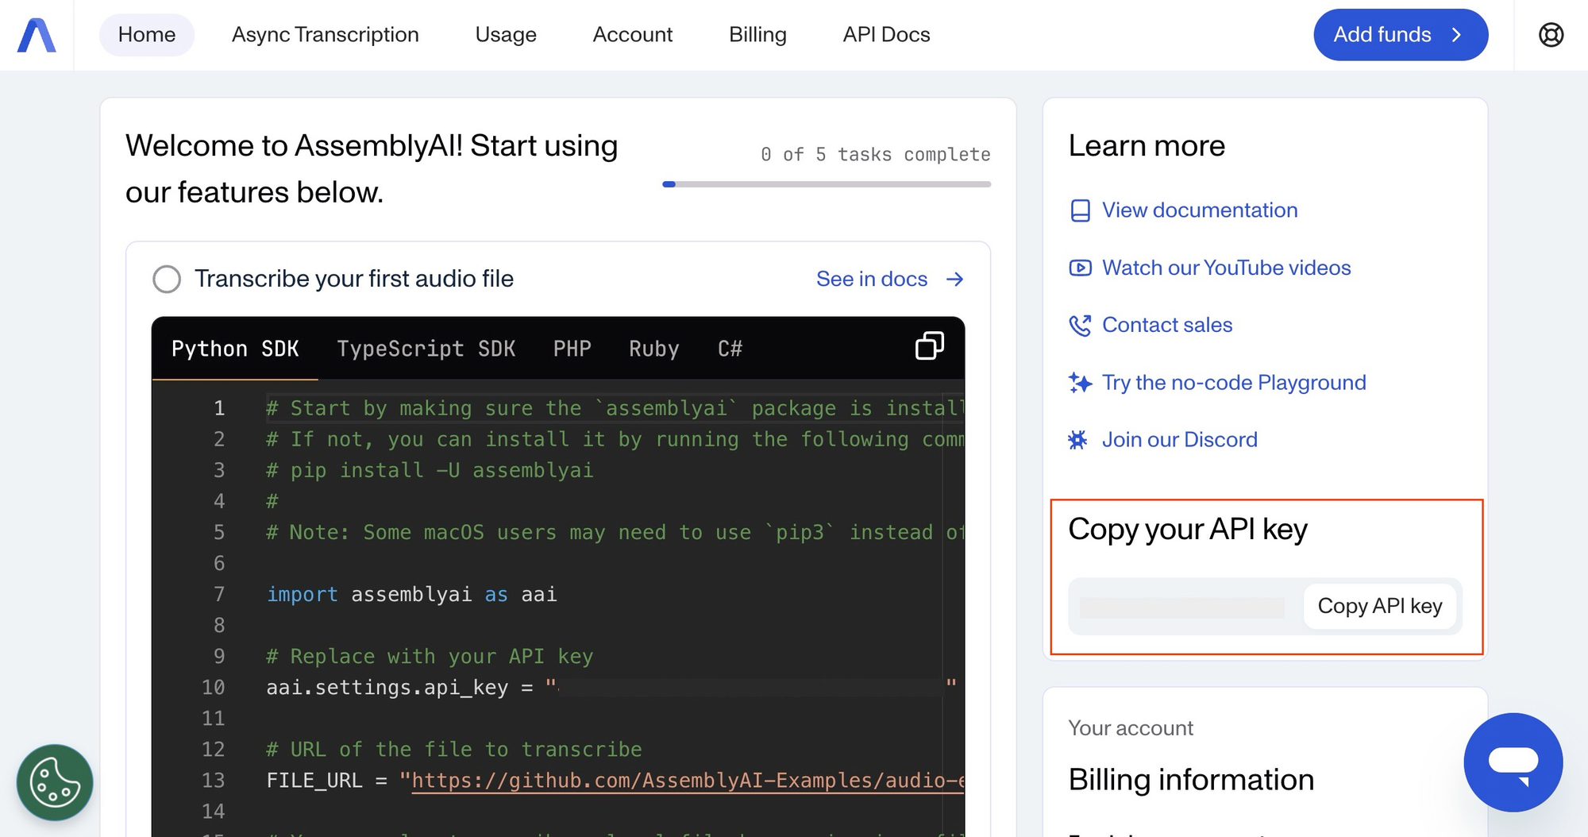Copy code with the clipboard icon
Viewport: 1588px width, 837px height.
point(930,346)
